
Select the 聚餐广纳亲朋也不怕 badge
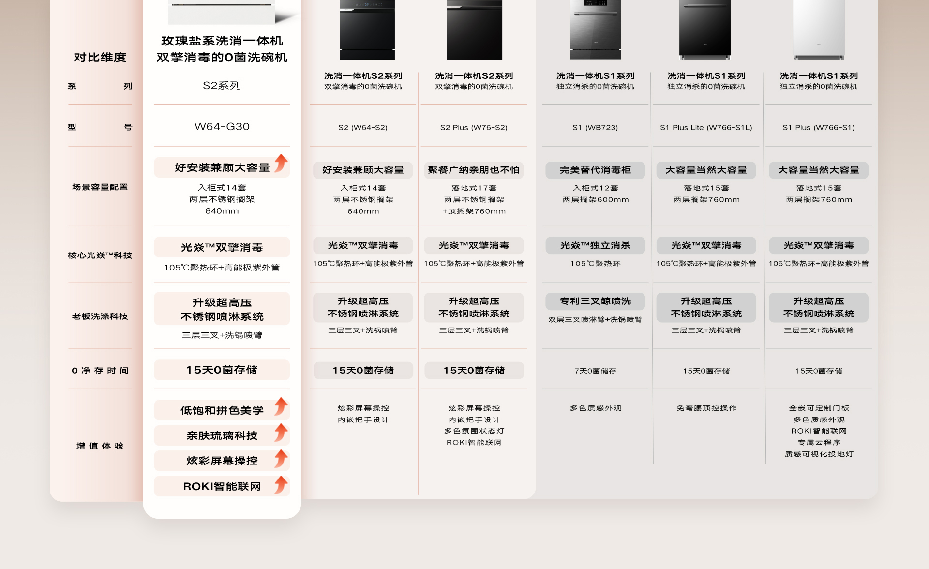click(474, 170)
